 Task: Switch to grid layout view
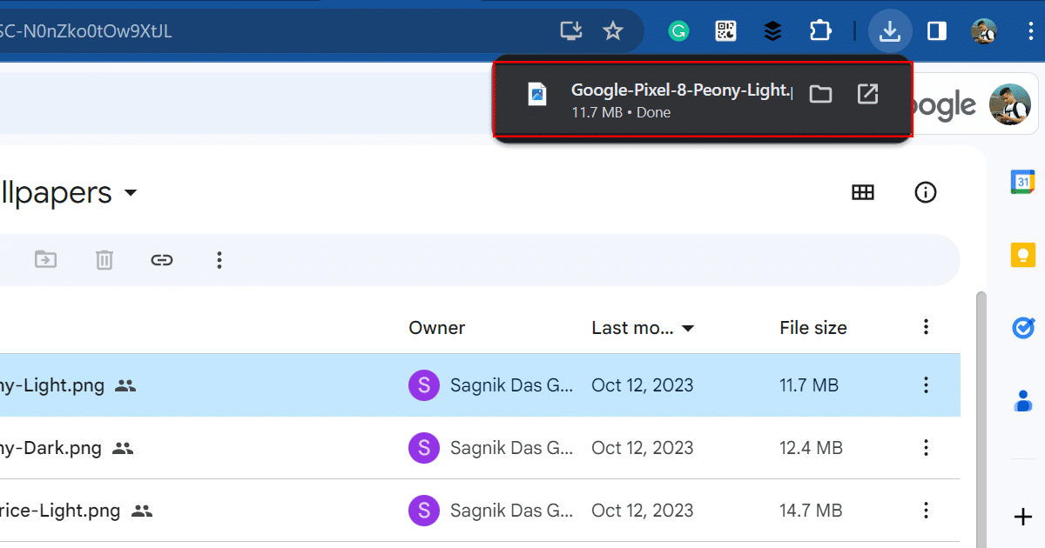[862, 192]
